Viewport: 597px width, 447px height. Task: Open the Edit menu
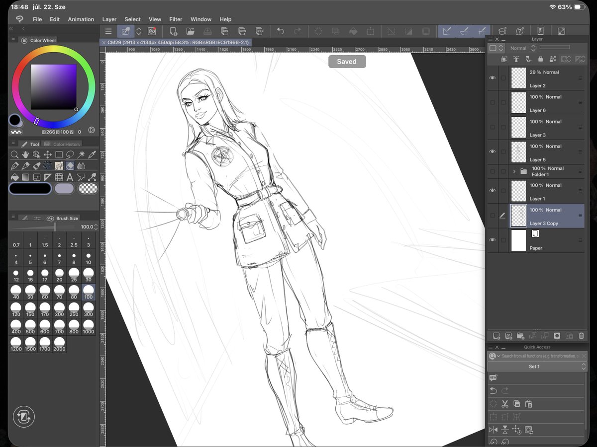[x=55, y=19]
